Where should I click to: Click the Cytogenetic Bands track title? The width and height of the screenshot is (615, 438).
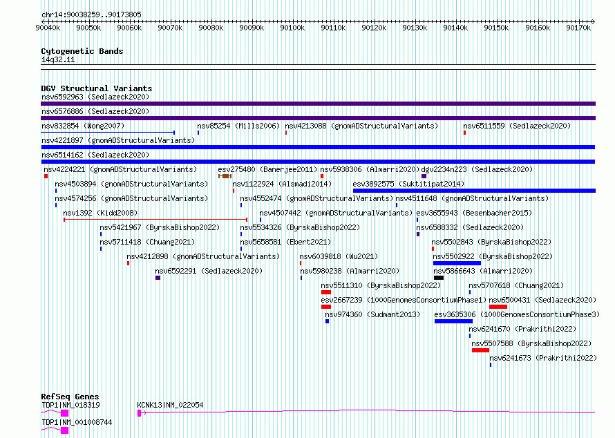pos(82,51)
